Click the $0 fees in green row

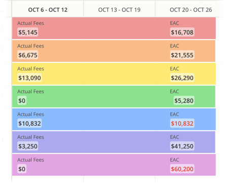pos(22,101)
